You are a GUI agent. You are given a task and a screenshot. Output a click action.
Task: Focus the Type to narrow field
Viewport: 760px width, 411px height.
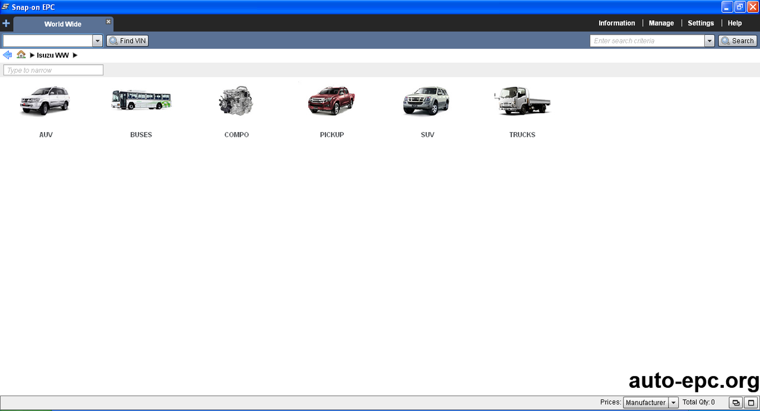point(53,70)
